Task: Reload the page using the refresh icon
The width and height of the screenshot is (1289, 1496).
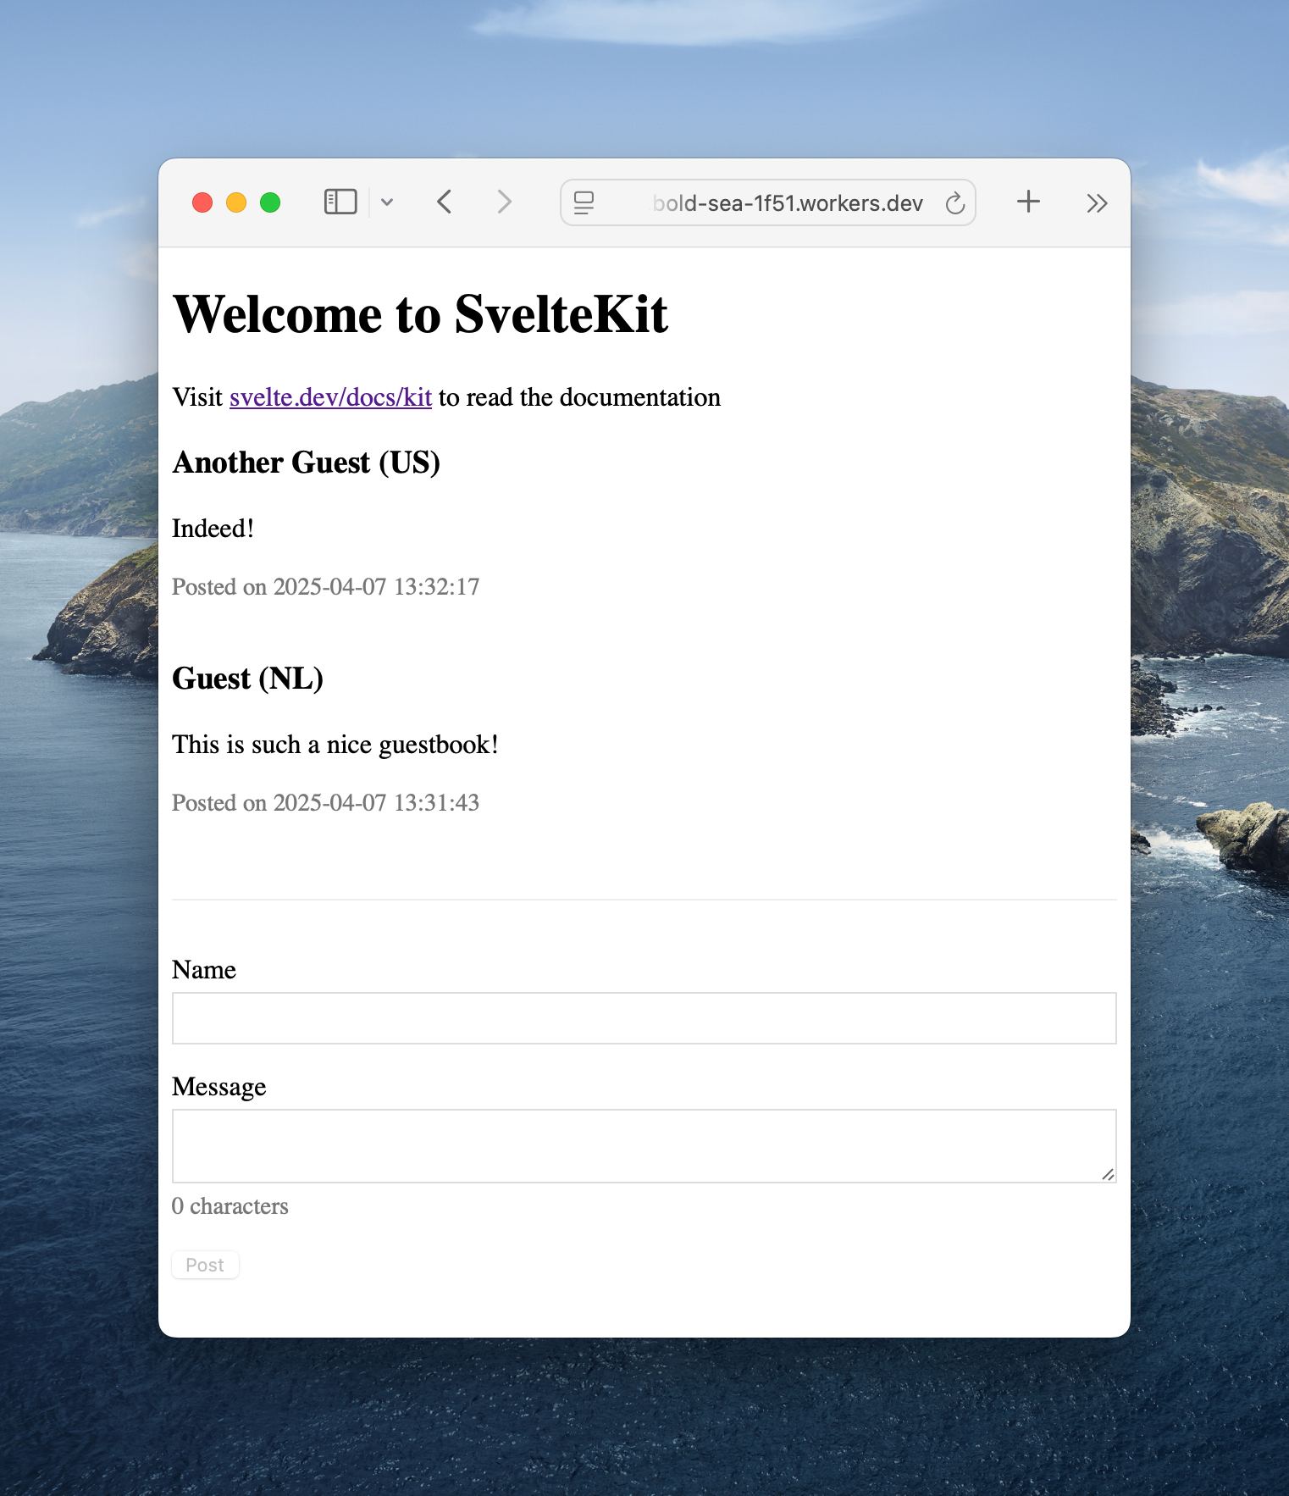Action: (x=954, y=203)
